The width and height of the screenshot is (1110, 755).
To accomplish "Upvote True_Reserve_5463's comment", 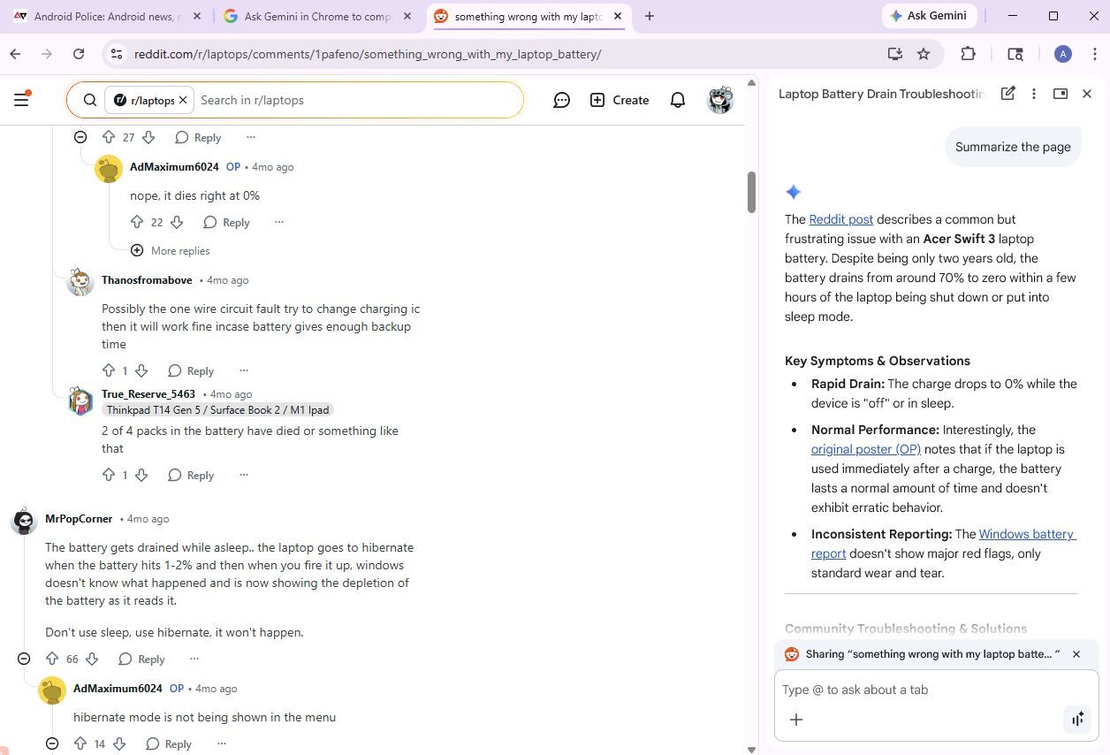I will pyautogui.click(x=109, y=475).
